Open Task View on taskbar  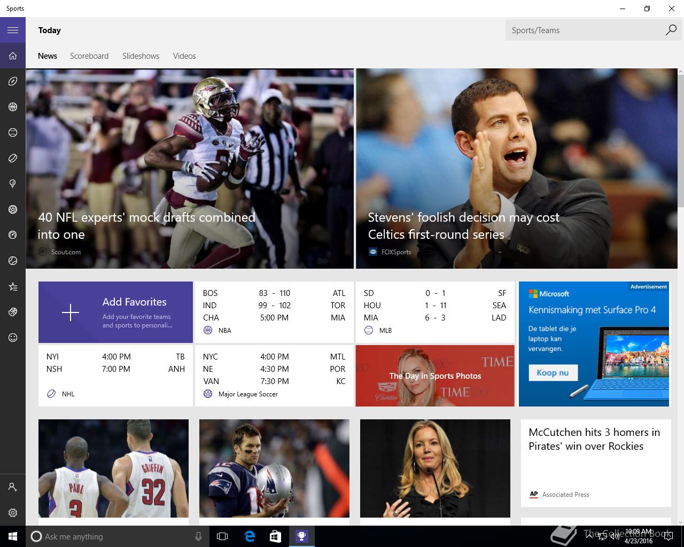pos(222,536)
